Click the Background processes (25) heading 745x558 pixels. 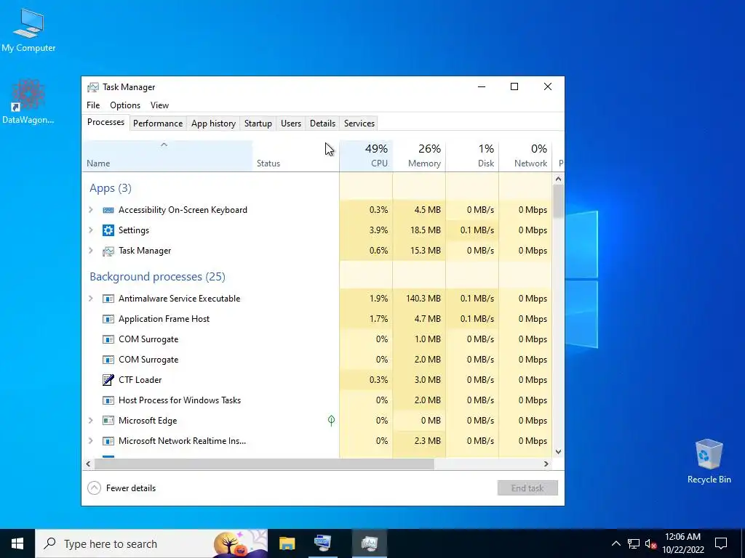[157, 277]
